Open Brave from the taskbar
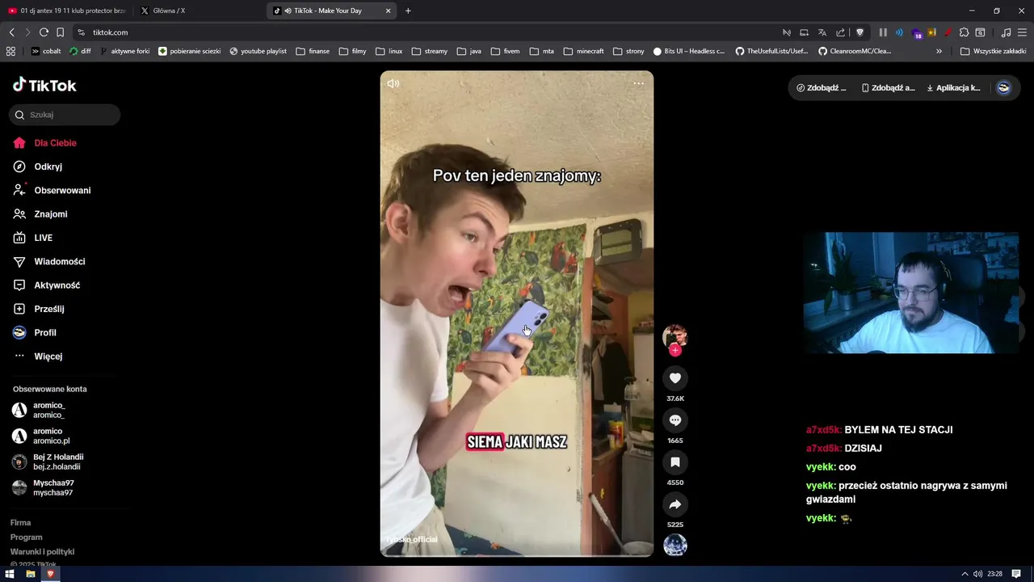The width and height of the screenshot is (1034, 582). pos(50,574)
